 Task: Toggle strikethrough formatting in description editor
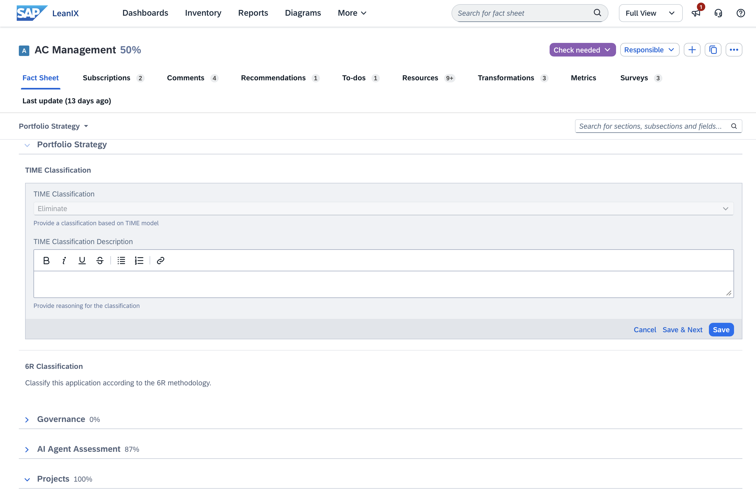[x=100, y=261]
